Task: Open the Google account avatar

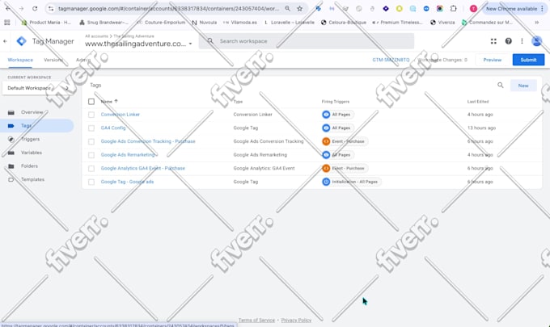Action: (537, 41)
